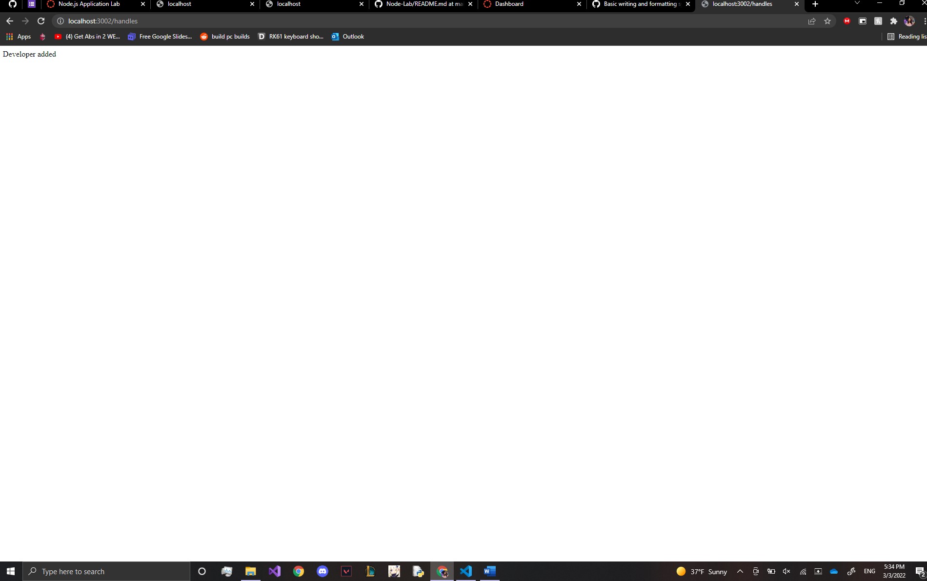
Task: Go back with the browser back arrow
Action: (10, 21)
